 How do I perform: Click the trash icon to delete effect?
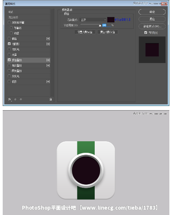point(50,99)
